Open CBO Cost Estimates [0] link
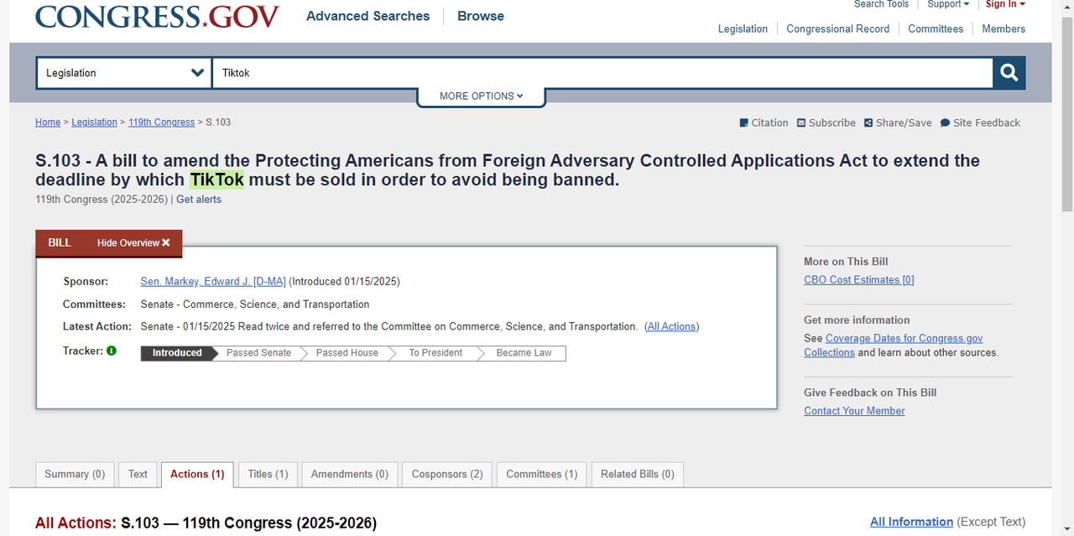Screen dimensions: 1074x536 coord(859,280)
